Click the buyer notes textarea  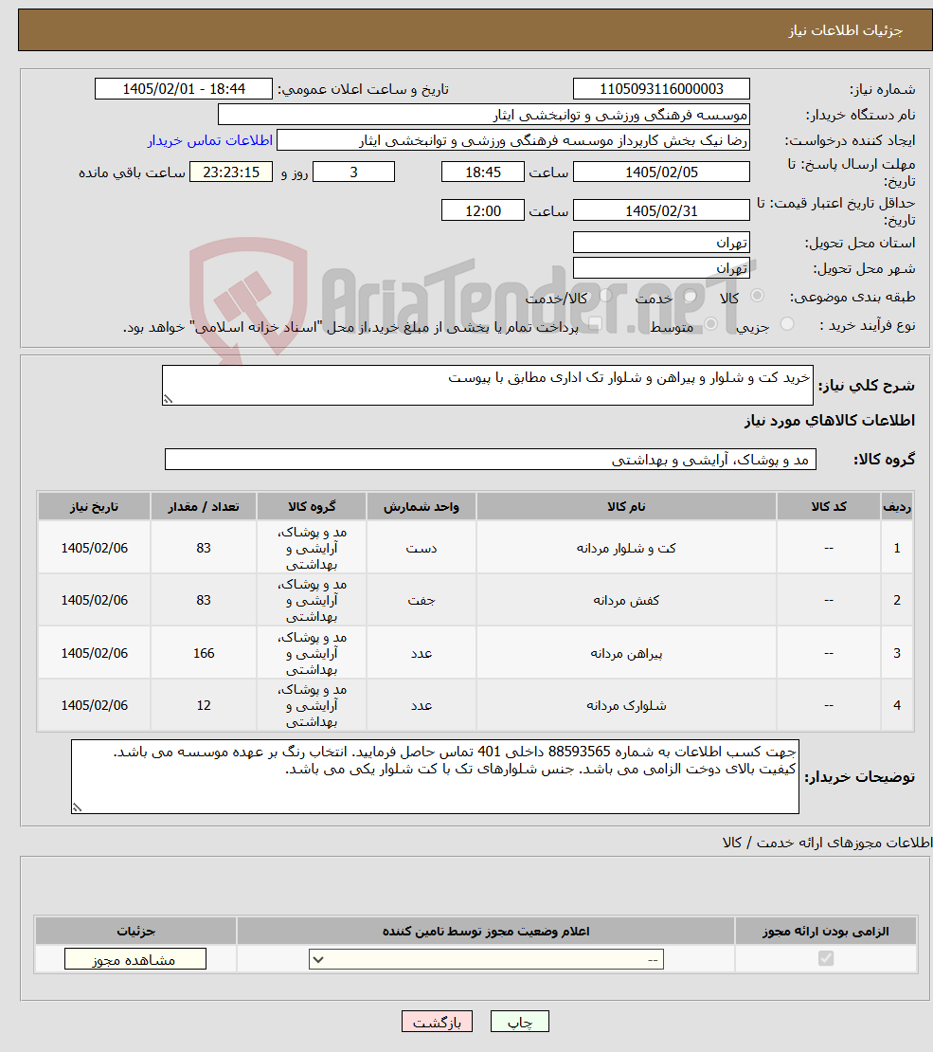point(435,777)
